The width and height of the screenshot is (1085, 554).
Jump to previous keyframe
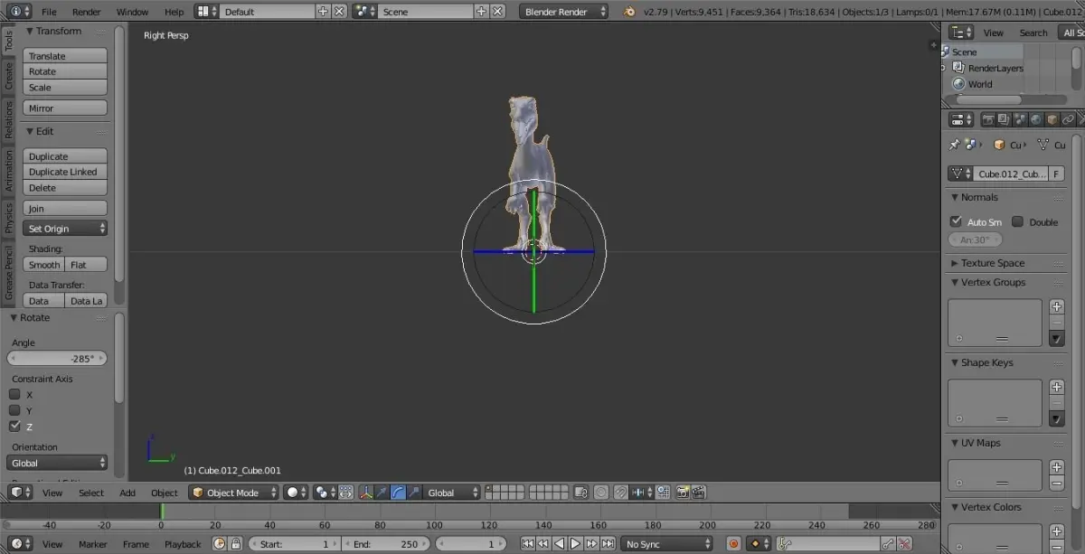[542, 544]
